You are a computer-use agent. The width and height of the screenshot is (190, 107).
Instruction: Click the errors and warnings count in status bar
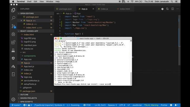pos(28,105)
